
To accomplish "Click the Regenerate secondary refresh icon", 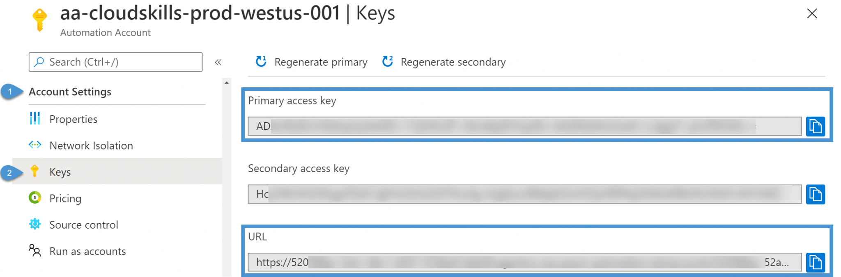I will click(387, 61).
